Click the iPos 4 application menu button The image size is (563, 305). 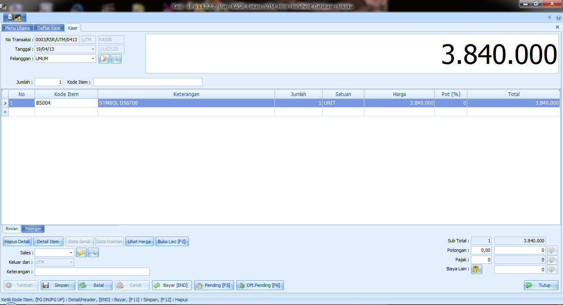15,18
